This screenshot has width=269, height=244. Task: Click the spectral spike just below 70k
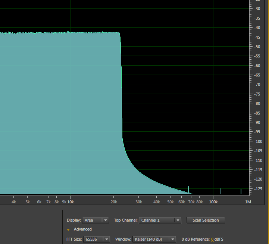tap(188, 189)
